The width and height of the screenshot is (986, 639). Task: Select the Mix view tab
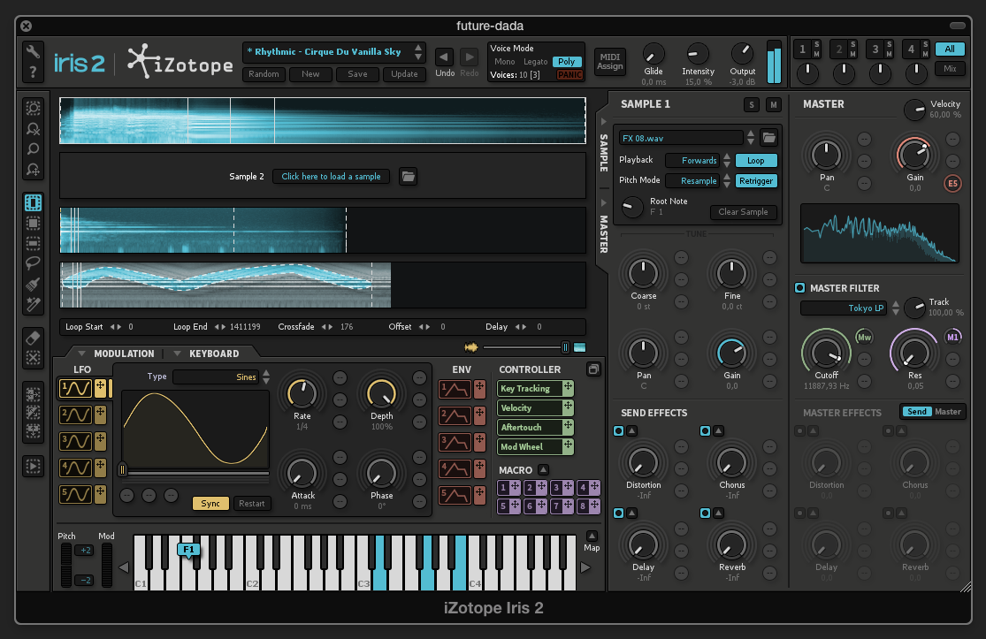click(x=950, y=68)
